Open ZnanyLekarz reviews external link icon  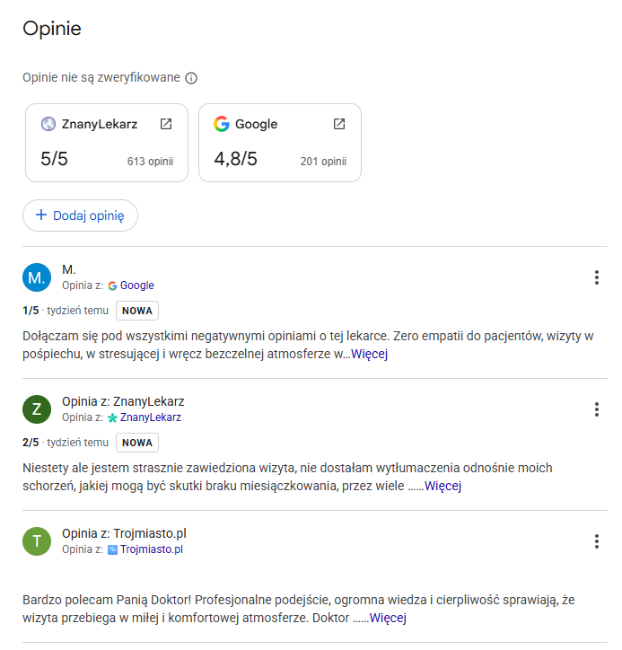(x=166, y=124)
